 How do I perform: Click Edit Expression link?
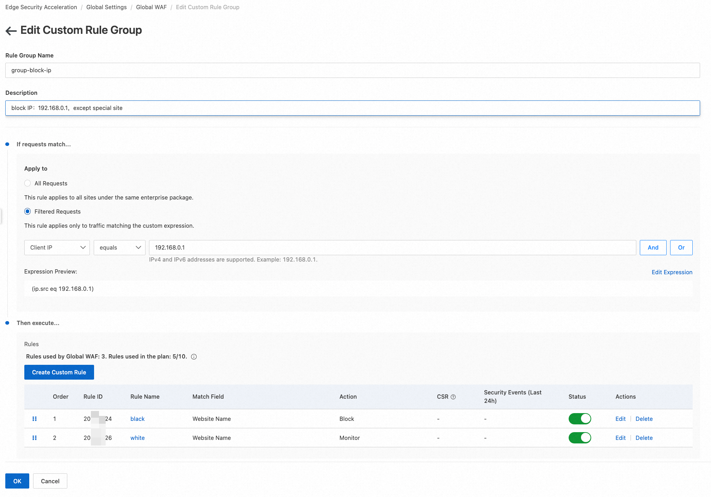(672, 272)
